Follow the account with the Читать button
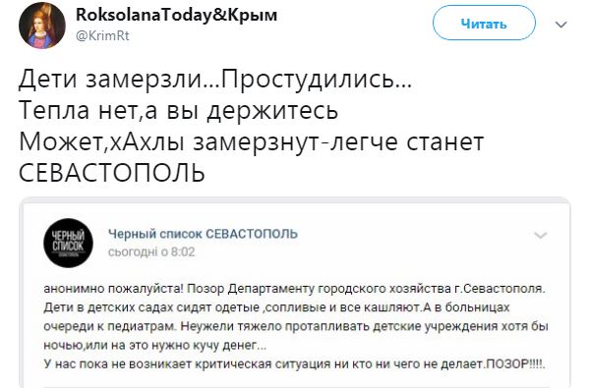Screen dimensions: 589x388 pos(484,23)
